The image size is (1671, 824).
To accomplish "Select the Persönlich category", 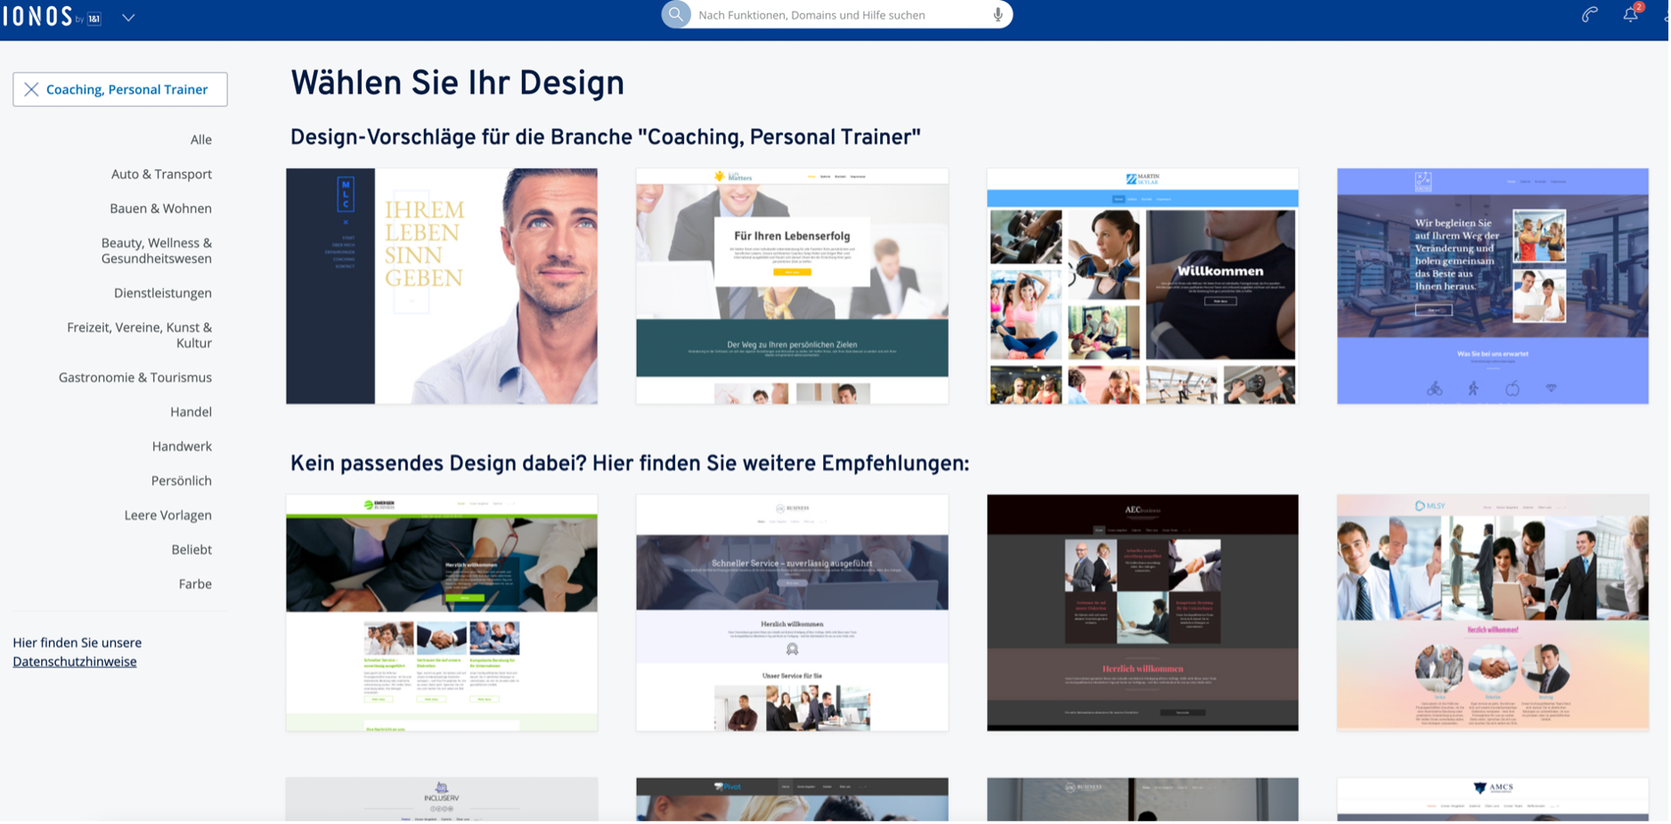I will (182, 481).
